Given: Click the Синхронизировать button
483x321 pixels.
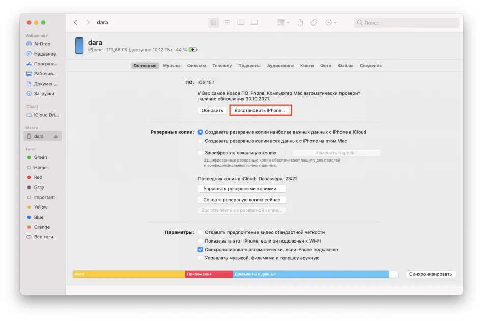Looking at the screenshot, I should pos(431,274).
